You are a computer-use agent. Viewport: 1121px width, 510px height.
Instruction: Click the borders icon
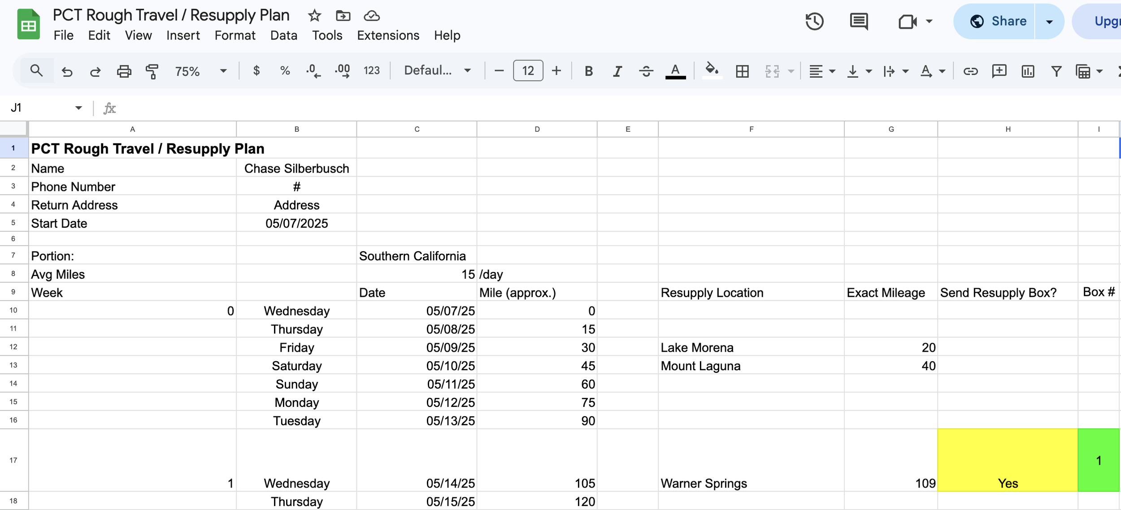(742, 71)
